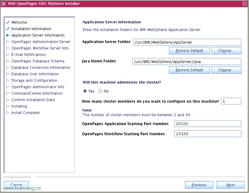Select the Storage and Configuration step text
249x193 pixels.
pos(34,81)
